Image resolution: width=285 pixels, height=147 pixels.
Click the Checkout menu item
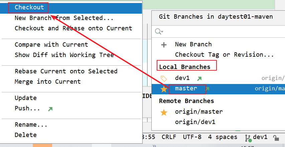coord(29,7)
